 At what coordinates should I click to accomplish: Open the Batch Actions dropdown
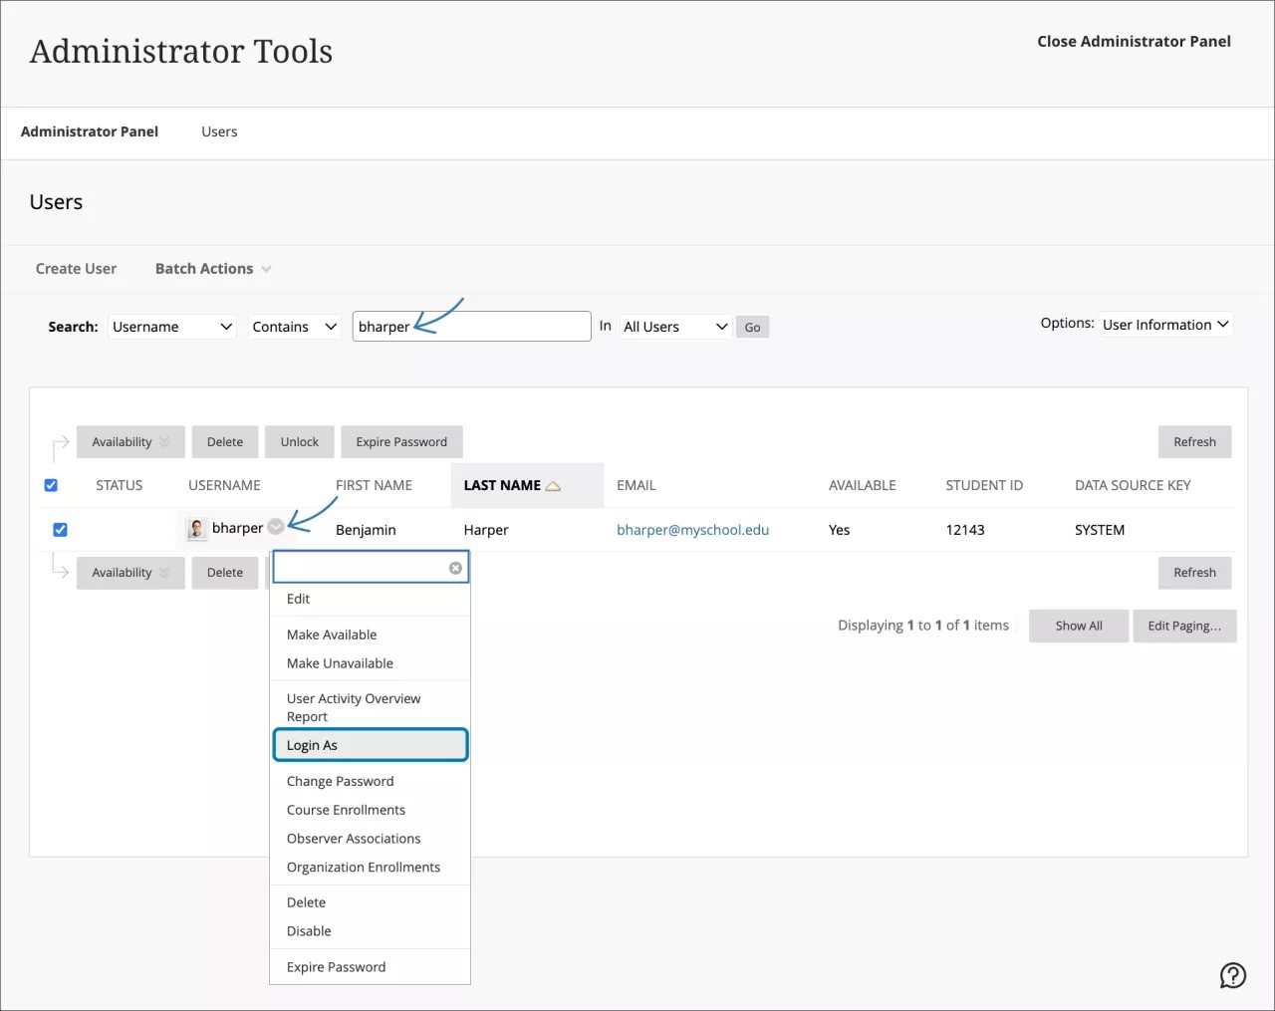point(211,268)
